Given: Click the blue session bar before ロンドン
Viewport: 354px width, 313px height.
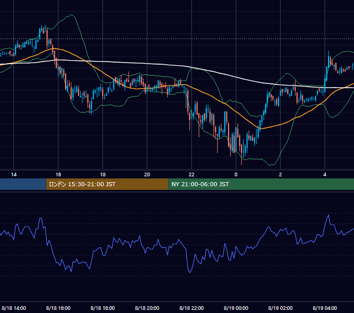Looking at the screenshot, I should coord(23,184).
